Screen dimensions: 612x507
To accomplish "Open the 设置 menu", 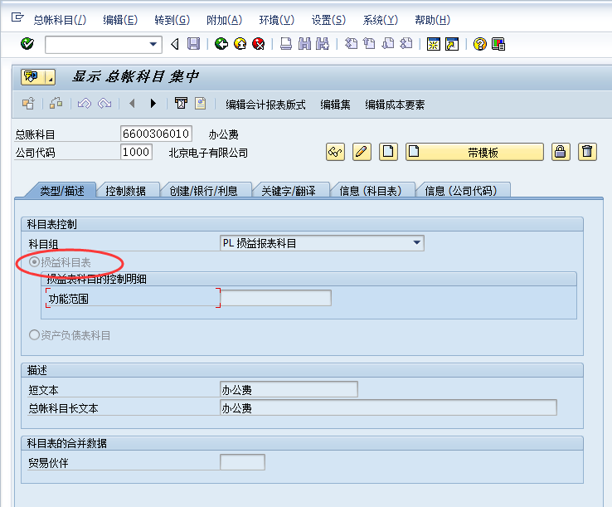I will pyautogui.click(x=328, y=20).
